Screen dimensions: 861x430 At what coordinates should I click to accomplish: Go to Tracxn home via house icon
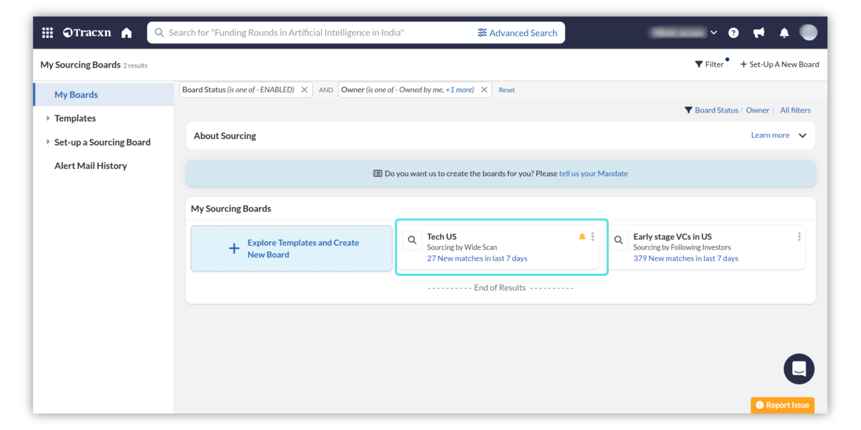click(126, 33)
